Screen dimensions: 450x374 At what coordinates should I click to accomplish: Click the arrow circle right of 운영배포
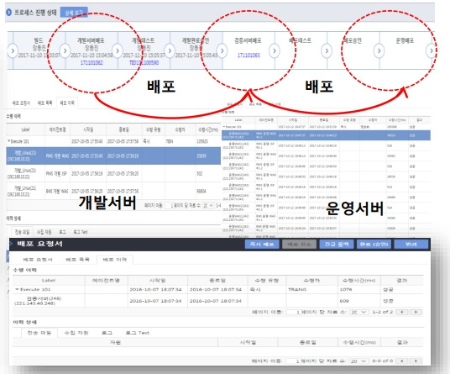[431, 50]
